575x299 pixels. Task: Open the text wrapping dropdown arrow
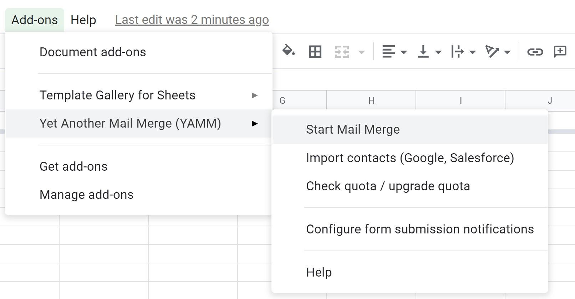(x=473, y=53)
